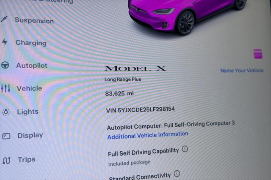The image size is (271, 180).
Task: Select the Autopilot menu item
Action: tap(32, 65)
